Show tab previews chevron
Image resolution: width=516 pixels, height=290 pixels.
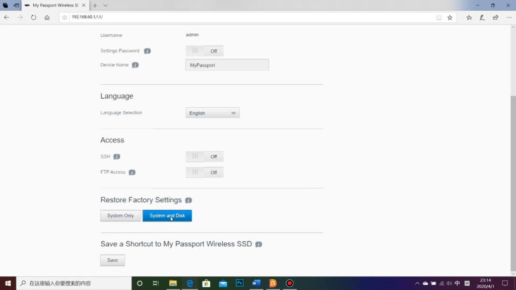(105, 5)
